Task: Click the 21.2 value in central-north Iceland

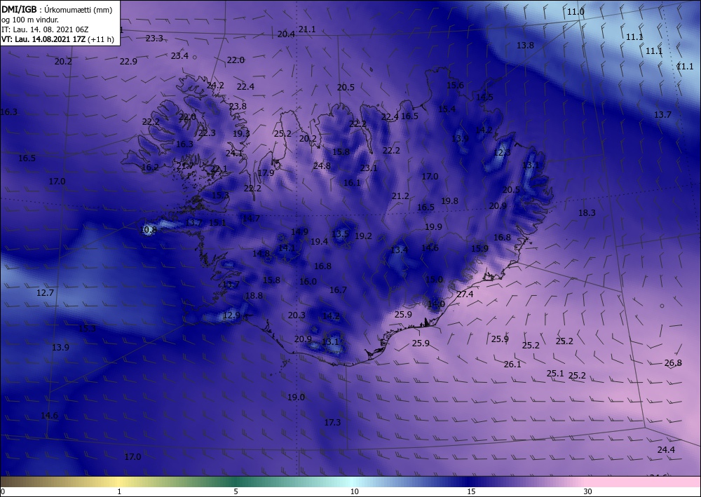Action: [400, 196]
